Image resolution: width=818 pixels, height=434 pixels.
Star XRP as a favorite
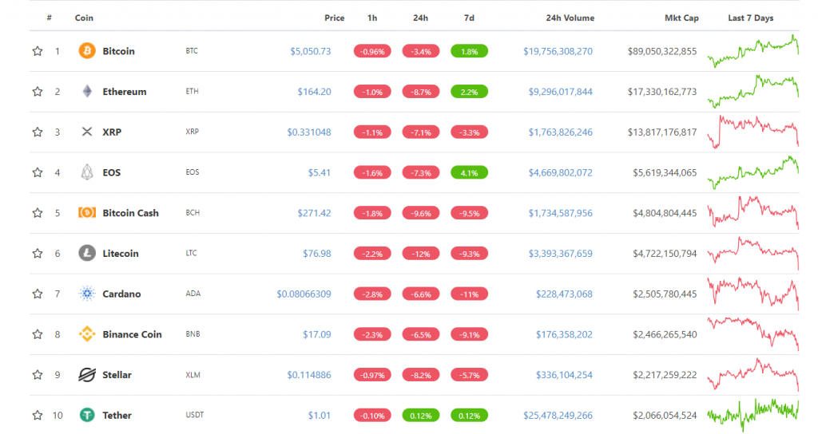pyautogui.click(x=38, y=132)
